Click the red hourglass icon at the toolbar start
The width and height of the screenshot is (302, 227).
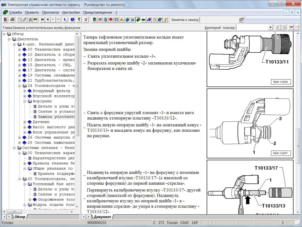(x=5, y=19)
